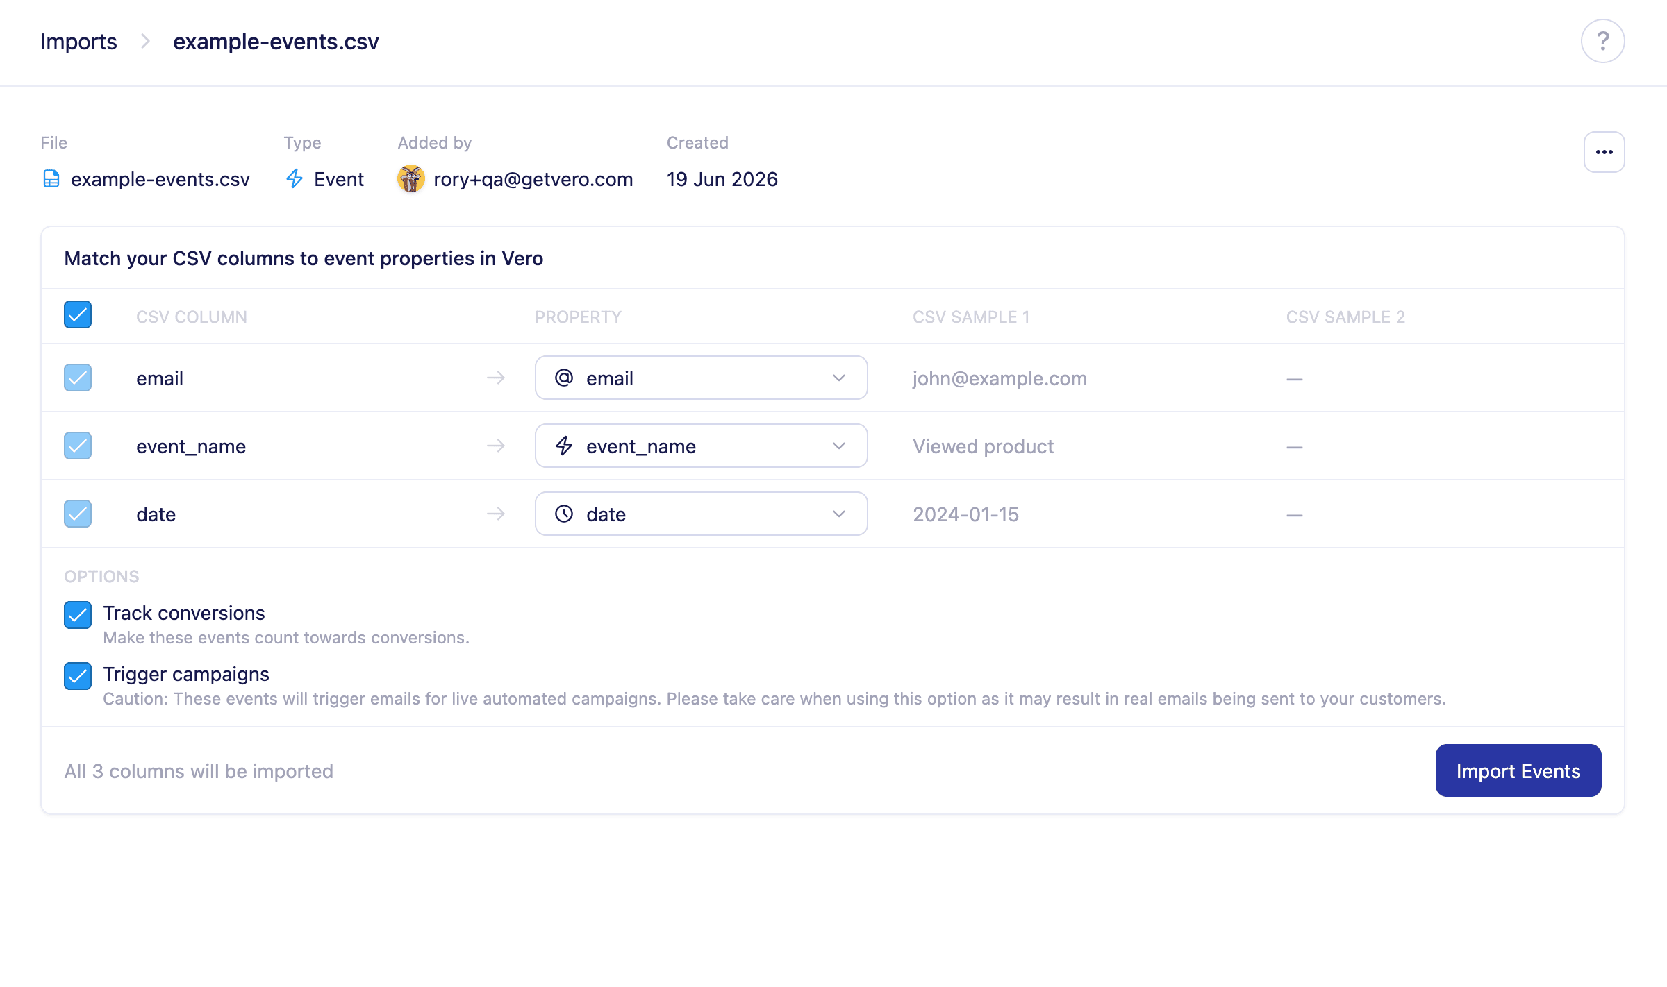Click the example-events.csv file name
Viewport: 1667px width, 987px height.
(160, 179)
